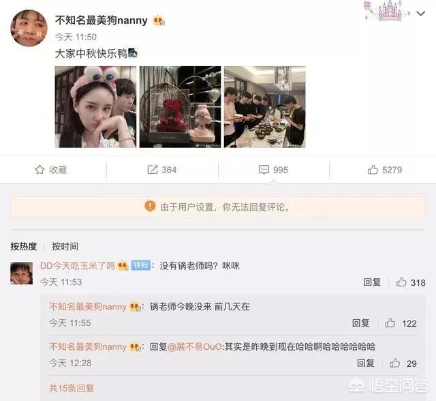Like the comment with 318 likes
Screen dimensions: 436x401
[x=401, y=282]
